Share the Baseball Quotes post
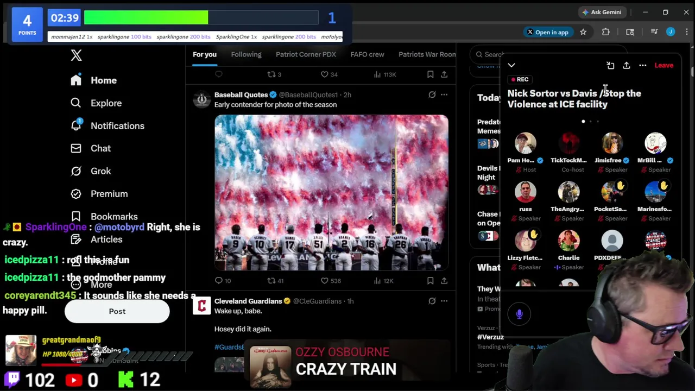The image size is (695, 391). click(x=444, y=281)
